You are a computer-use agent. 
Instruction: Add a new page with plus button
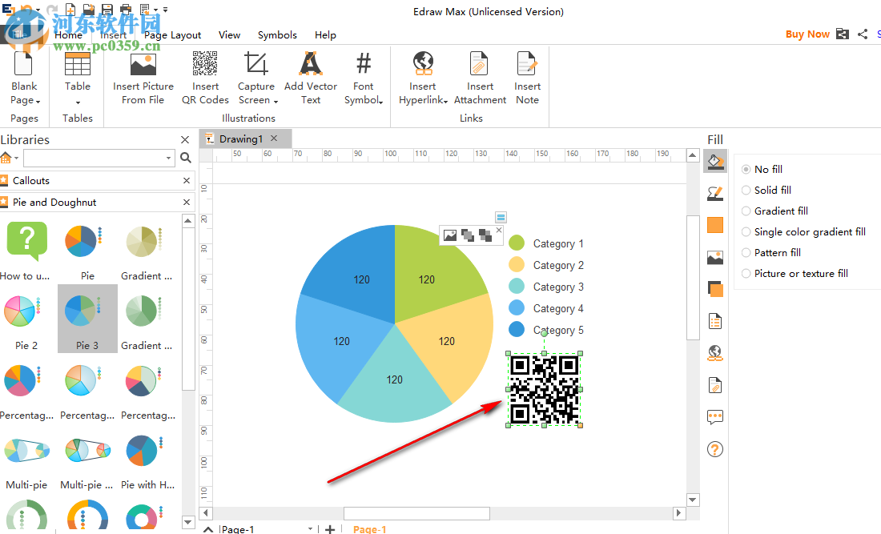coord(330,528)
